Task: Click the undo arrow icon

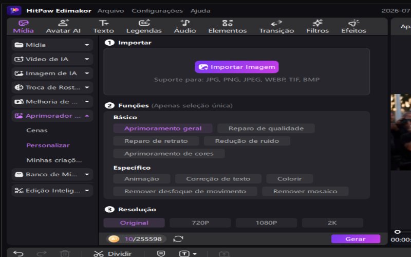Action: (18, 253)
